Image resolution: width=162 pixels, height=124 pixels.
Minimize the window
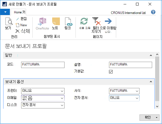click(125, 4)
